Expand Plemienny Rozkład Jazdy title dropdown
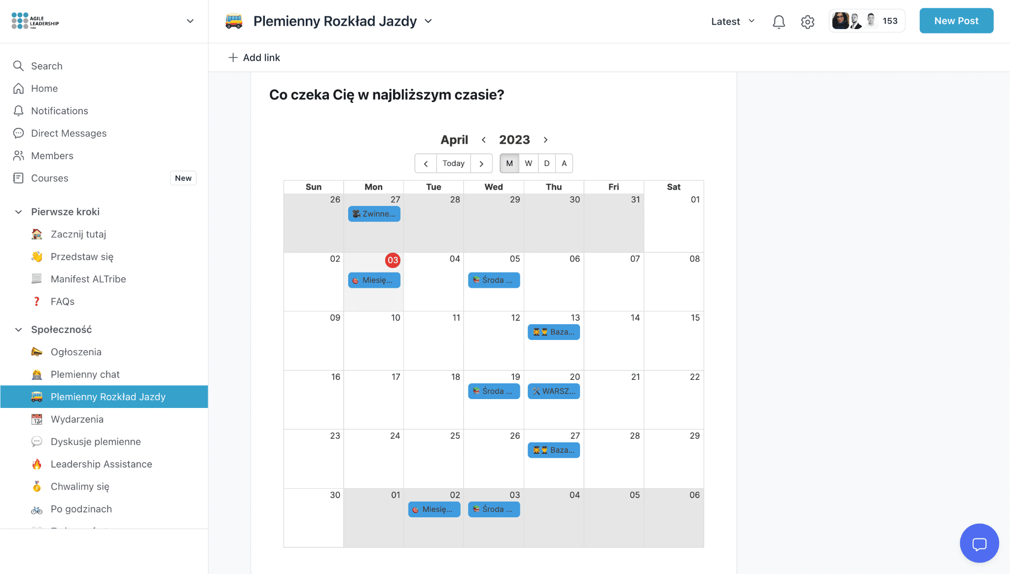This screenshot has width=1010, height=574. 428,21
